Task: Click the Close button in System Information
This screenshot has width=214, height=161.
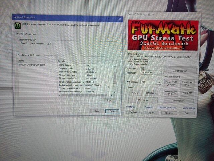Action: point(112,111)
